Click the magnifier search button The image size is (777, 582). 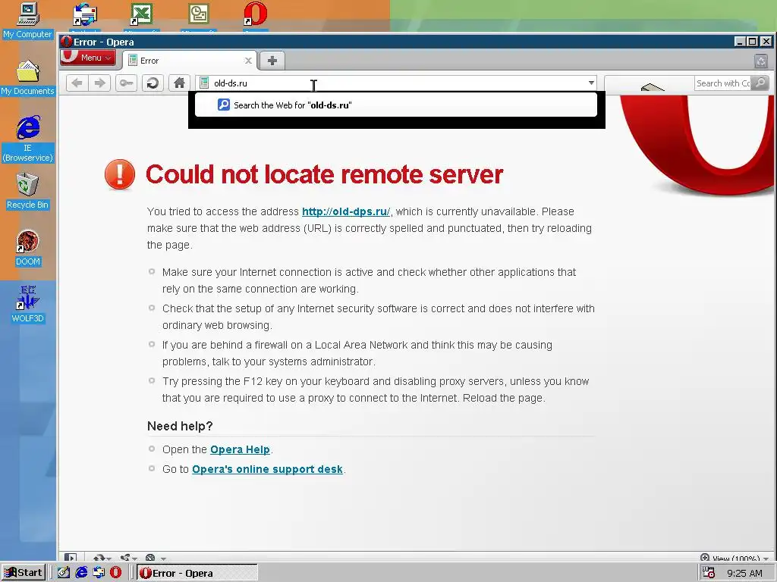[760, 83]
